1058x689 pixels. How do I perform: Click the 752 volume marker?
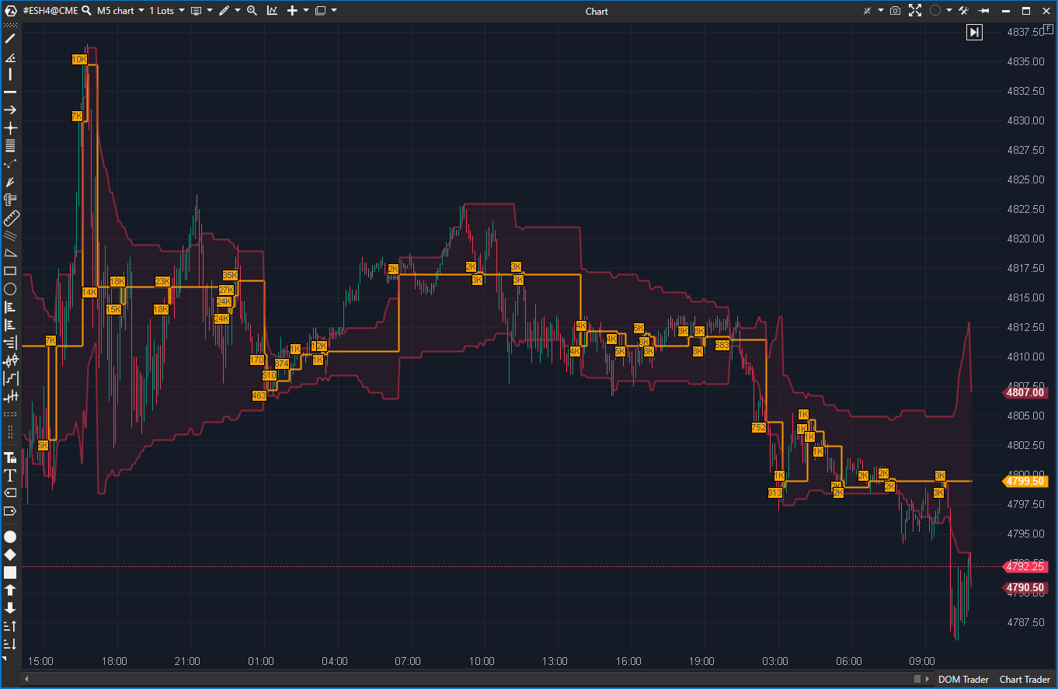coord(759,427)
